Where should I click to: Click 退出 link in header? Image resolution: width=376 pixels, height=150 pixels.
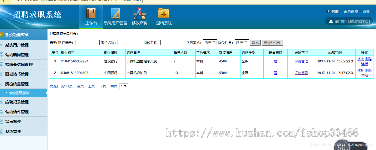[x=367, y=12]
